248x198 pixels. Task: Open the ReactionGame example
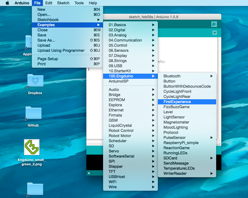187,148
